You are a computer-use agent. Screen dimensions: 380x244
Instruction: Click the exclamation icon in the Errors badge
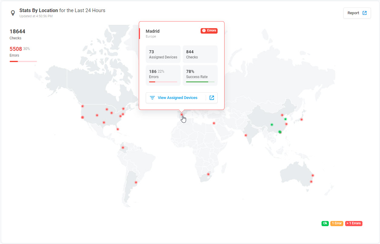(204, 31)
